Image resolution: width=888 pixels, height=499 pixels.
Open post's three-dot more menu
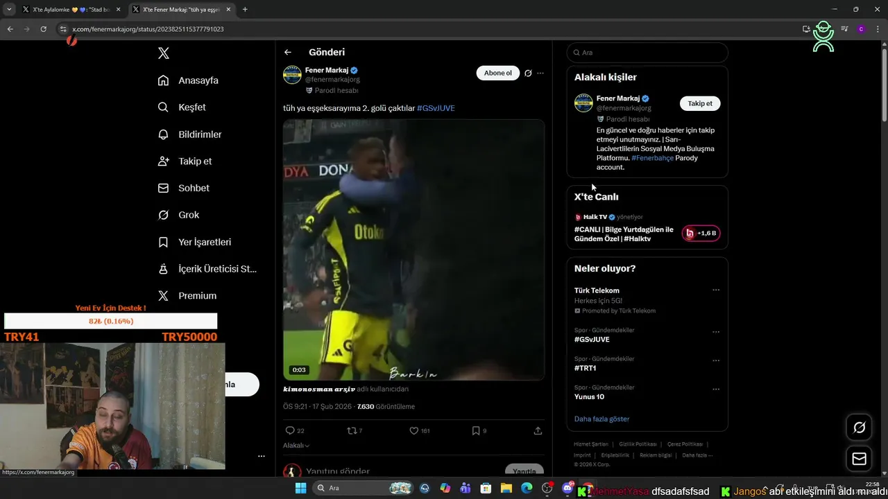pyautogui.click(x=540, y=73)
